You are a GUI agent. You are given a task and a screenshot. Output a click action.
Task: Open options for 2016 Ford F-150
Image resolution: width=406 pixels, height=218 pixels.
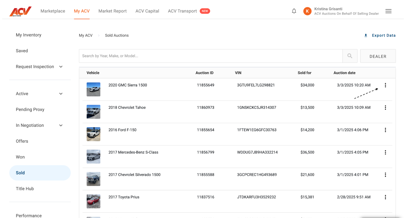[x=385, y=130]
